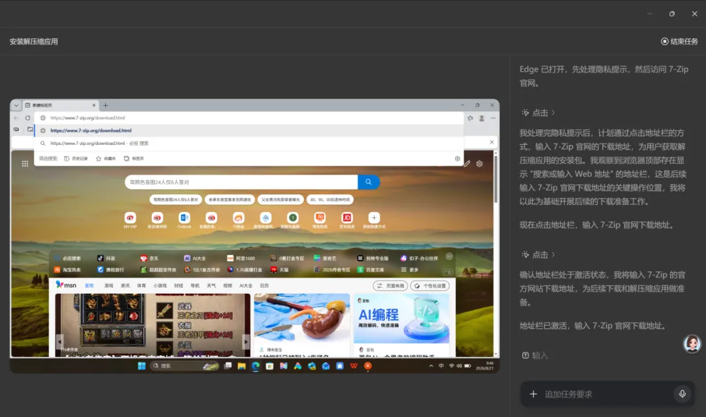Switch to the 日历 MSN tab

[264, 285]
